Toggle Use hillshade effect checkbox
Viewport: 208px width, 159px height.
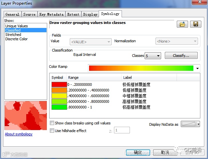pyautogui.click(x=52, y=131)
